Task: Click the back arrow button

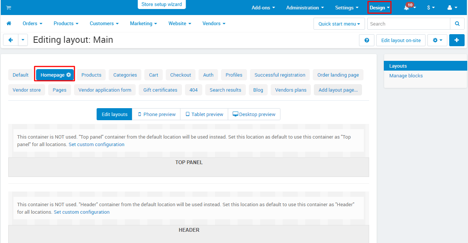Action: 11,40
